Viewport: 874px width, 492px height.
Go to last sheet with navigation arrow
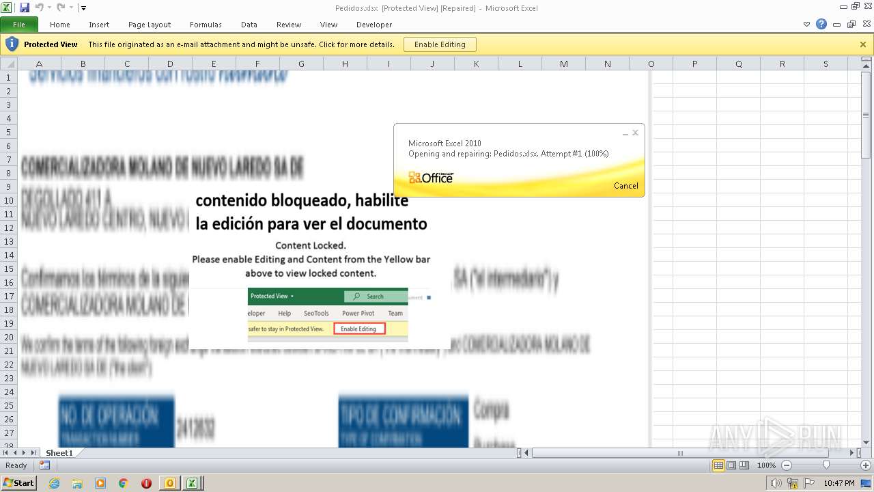pyautogui.click(x=33, y=452)
